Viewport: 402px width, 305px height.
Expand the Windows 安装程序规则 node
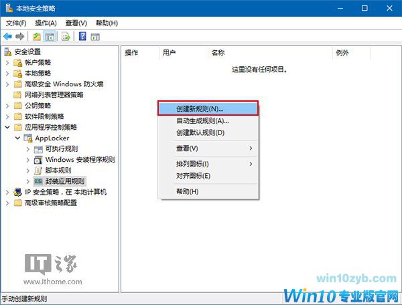(28, 160)
